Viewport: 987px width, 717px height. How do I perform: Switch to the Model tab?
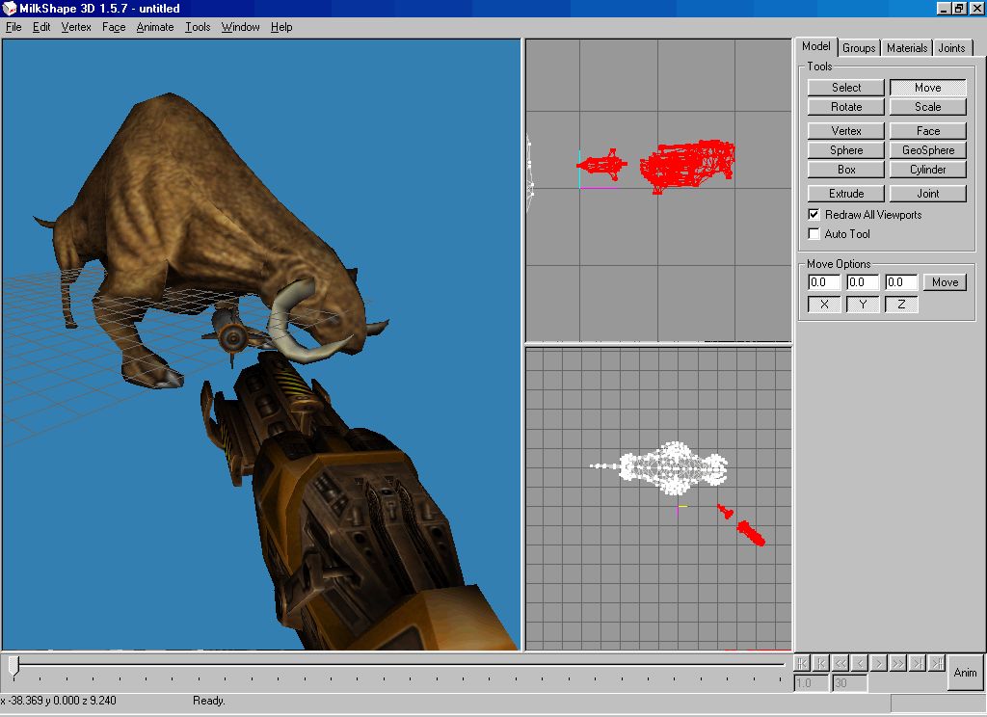tap(815, 46)
